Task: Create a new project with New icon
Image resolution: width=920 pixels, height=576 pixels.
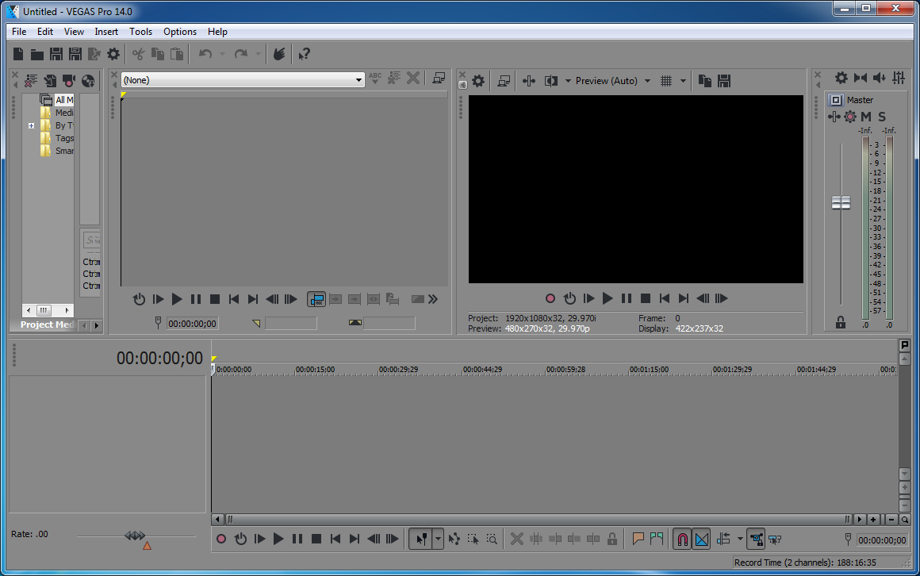Action: (x=18, y=54)
